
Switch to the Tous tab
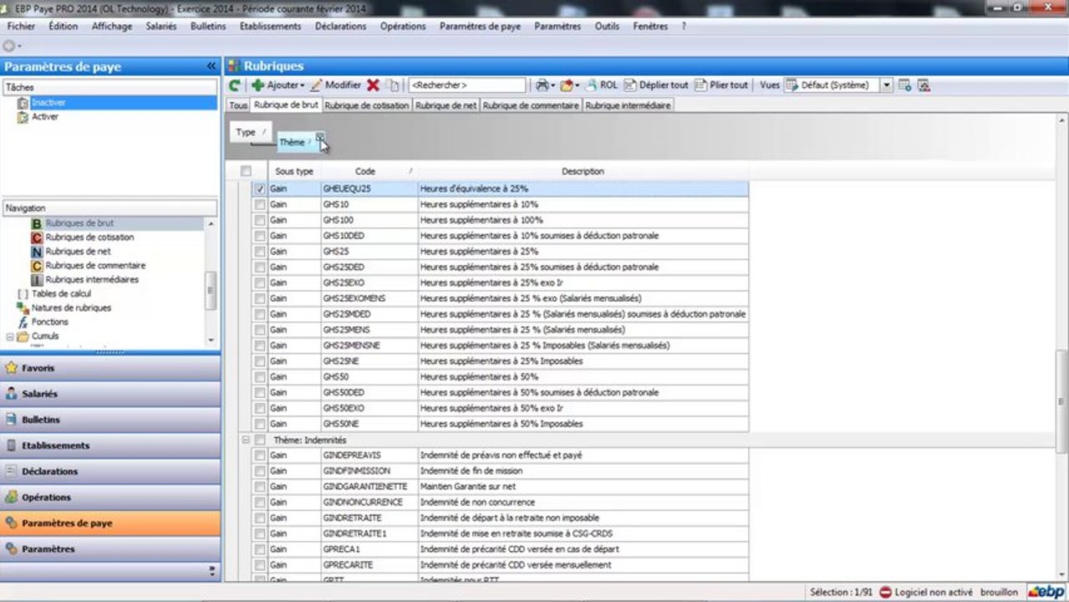point(238,105)
